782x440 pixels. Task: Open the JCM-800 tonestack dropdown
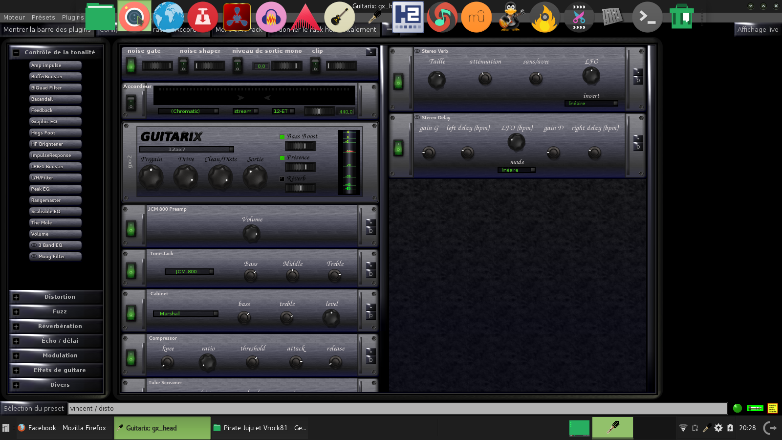point(189,271)
